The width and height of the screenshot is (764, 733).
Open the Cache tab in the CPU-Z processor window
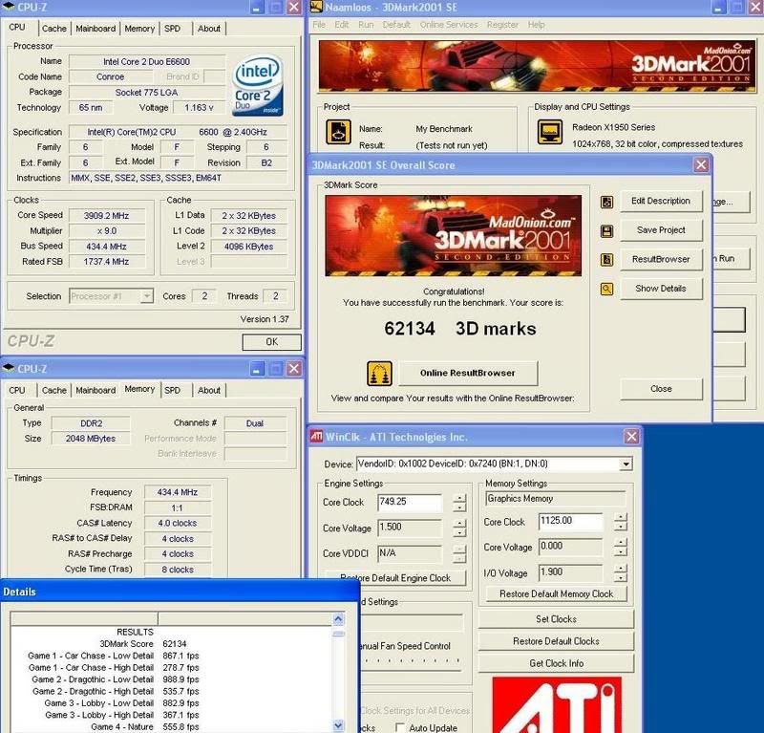click(54, 29)
